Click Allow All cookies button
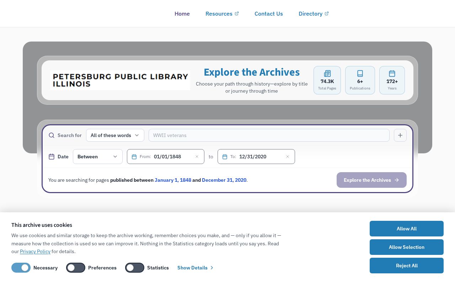The height and width of the screenshot is (284, 455). pos(407,229)
